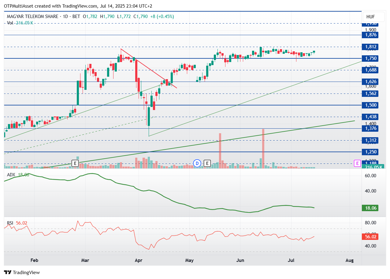Click the 1,626 price level label

[370, 82]
